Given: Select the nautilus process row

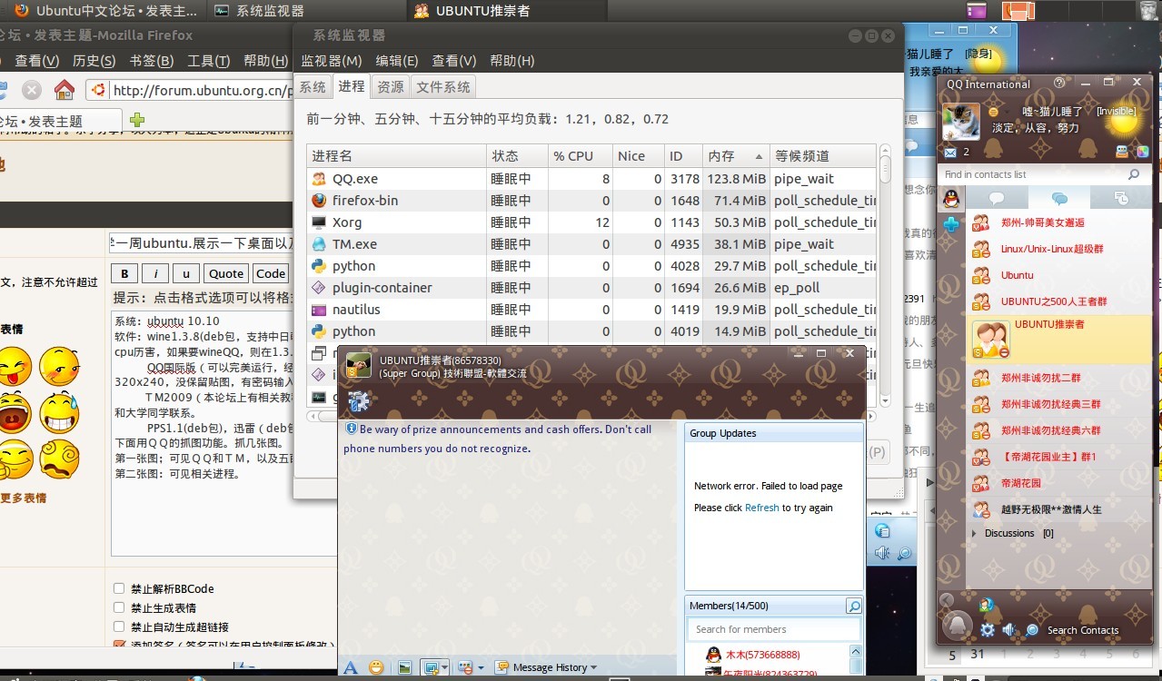Looking at the screenshot, I should (x=592, y=310).
